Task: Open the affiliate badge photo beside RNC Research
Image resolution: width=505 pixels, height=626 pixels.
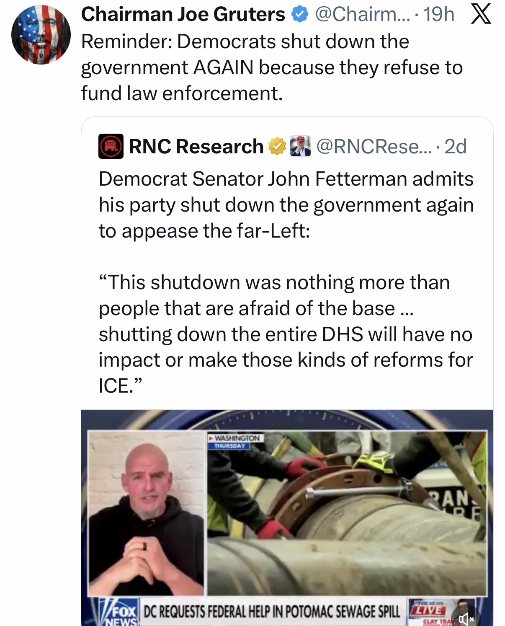Action: click(300, 146)
